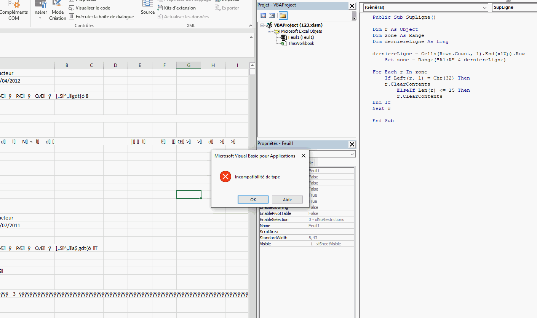Click Aide button in error dialog
537x318 pixels.
click(287, 200)
